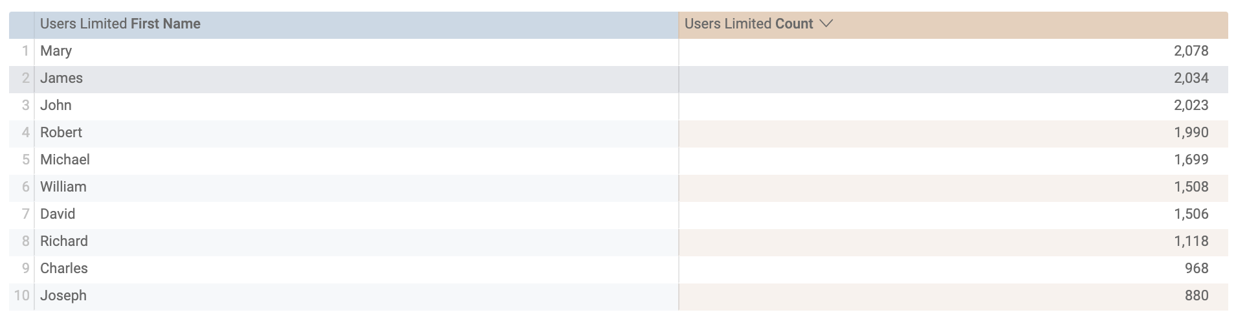The height and width of the screenshot is (321, 1236).
Task: Click the David first name cell
Action: tap(58, 214)
